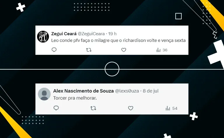The height and width of the screenshot is (138, 224).
Task: Reply to Alex Nascimento de Souza's tweet
Action: pos(56,108)
